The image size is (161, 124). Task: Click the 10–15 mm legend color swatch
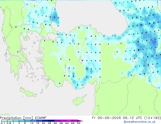[34, 121]
